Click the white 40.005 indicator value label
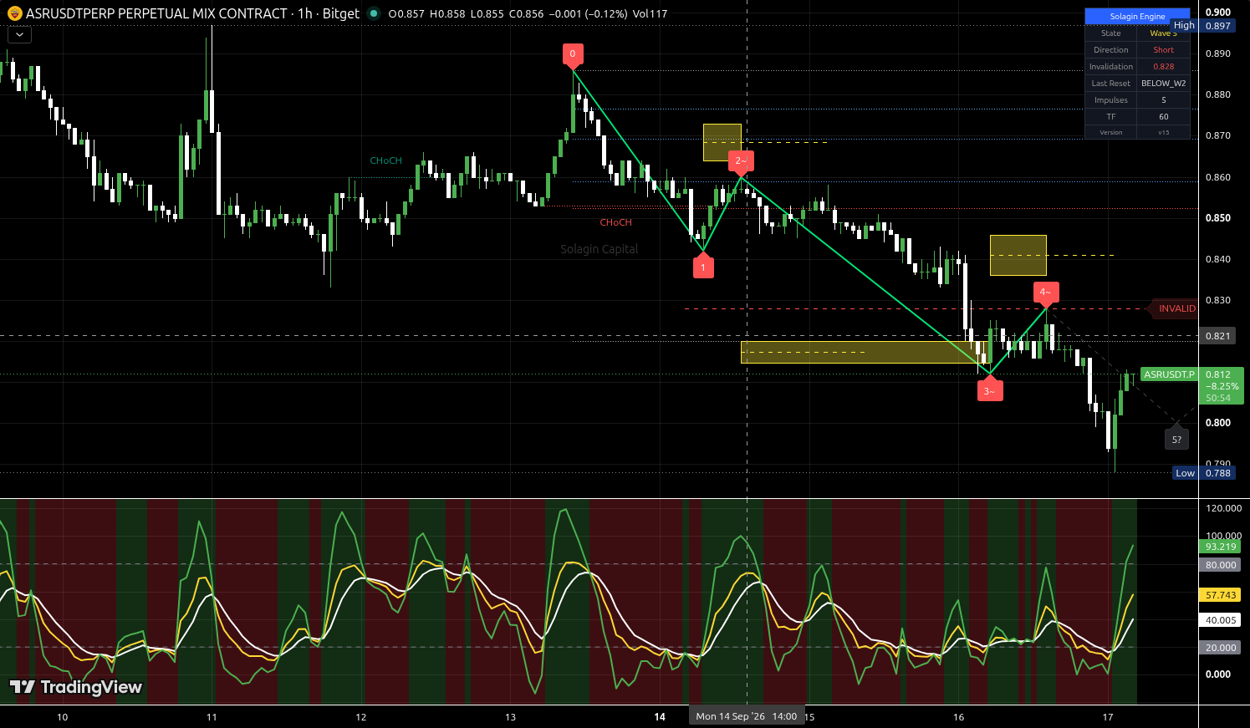1250x728 pixels. coord(1221,620)
